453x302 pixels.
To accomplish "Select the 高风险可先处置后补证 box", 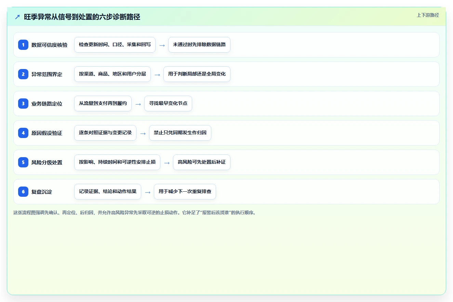I will click(202, 162).
